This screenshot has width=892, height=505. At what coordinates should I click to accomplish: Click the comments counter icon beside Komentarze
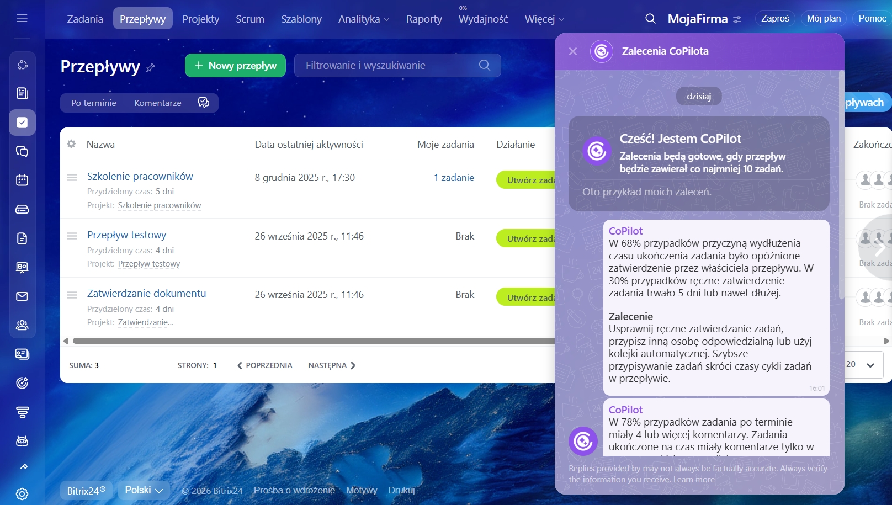[204, 103]
